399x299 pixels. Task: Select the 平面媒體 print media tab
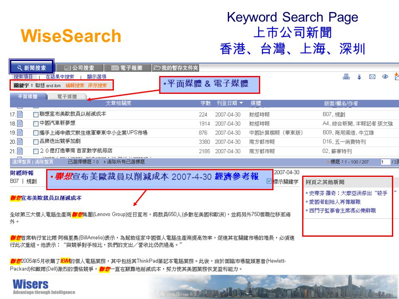point(28,96)
